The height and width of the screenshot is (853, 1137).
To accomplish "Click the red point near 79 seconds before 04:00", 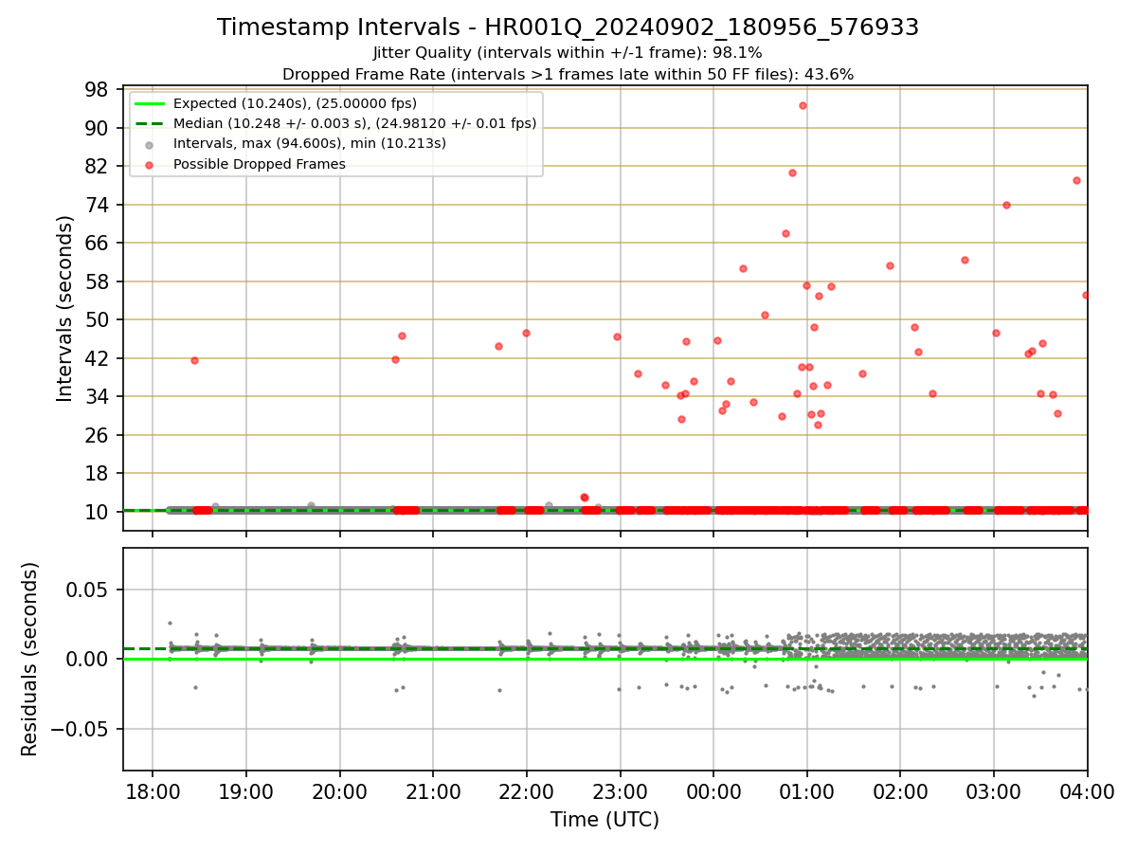I will (1076, 180).
